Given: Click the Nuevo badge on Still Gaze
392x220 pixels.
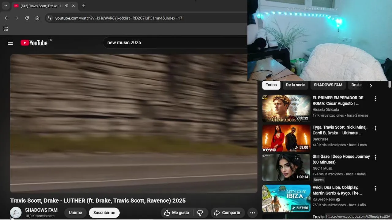Looking at the screenshot, I should (x=318, y=180).
